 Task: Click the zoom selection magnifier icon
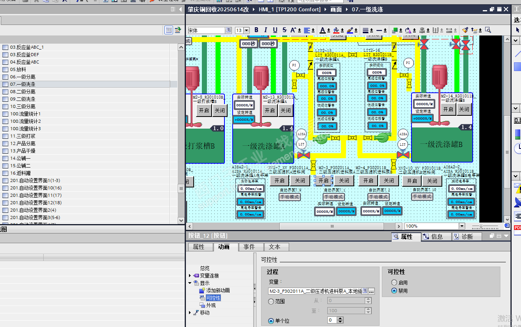487,30
